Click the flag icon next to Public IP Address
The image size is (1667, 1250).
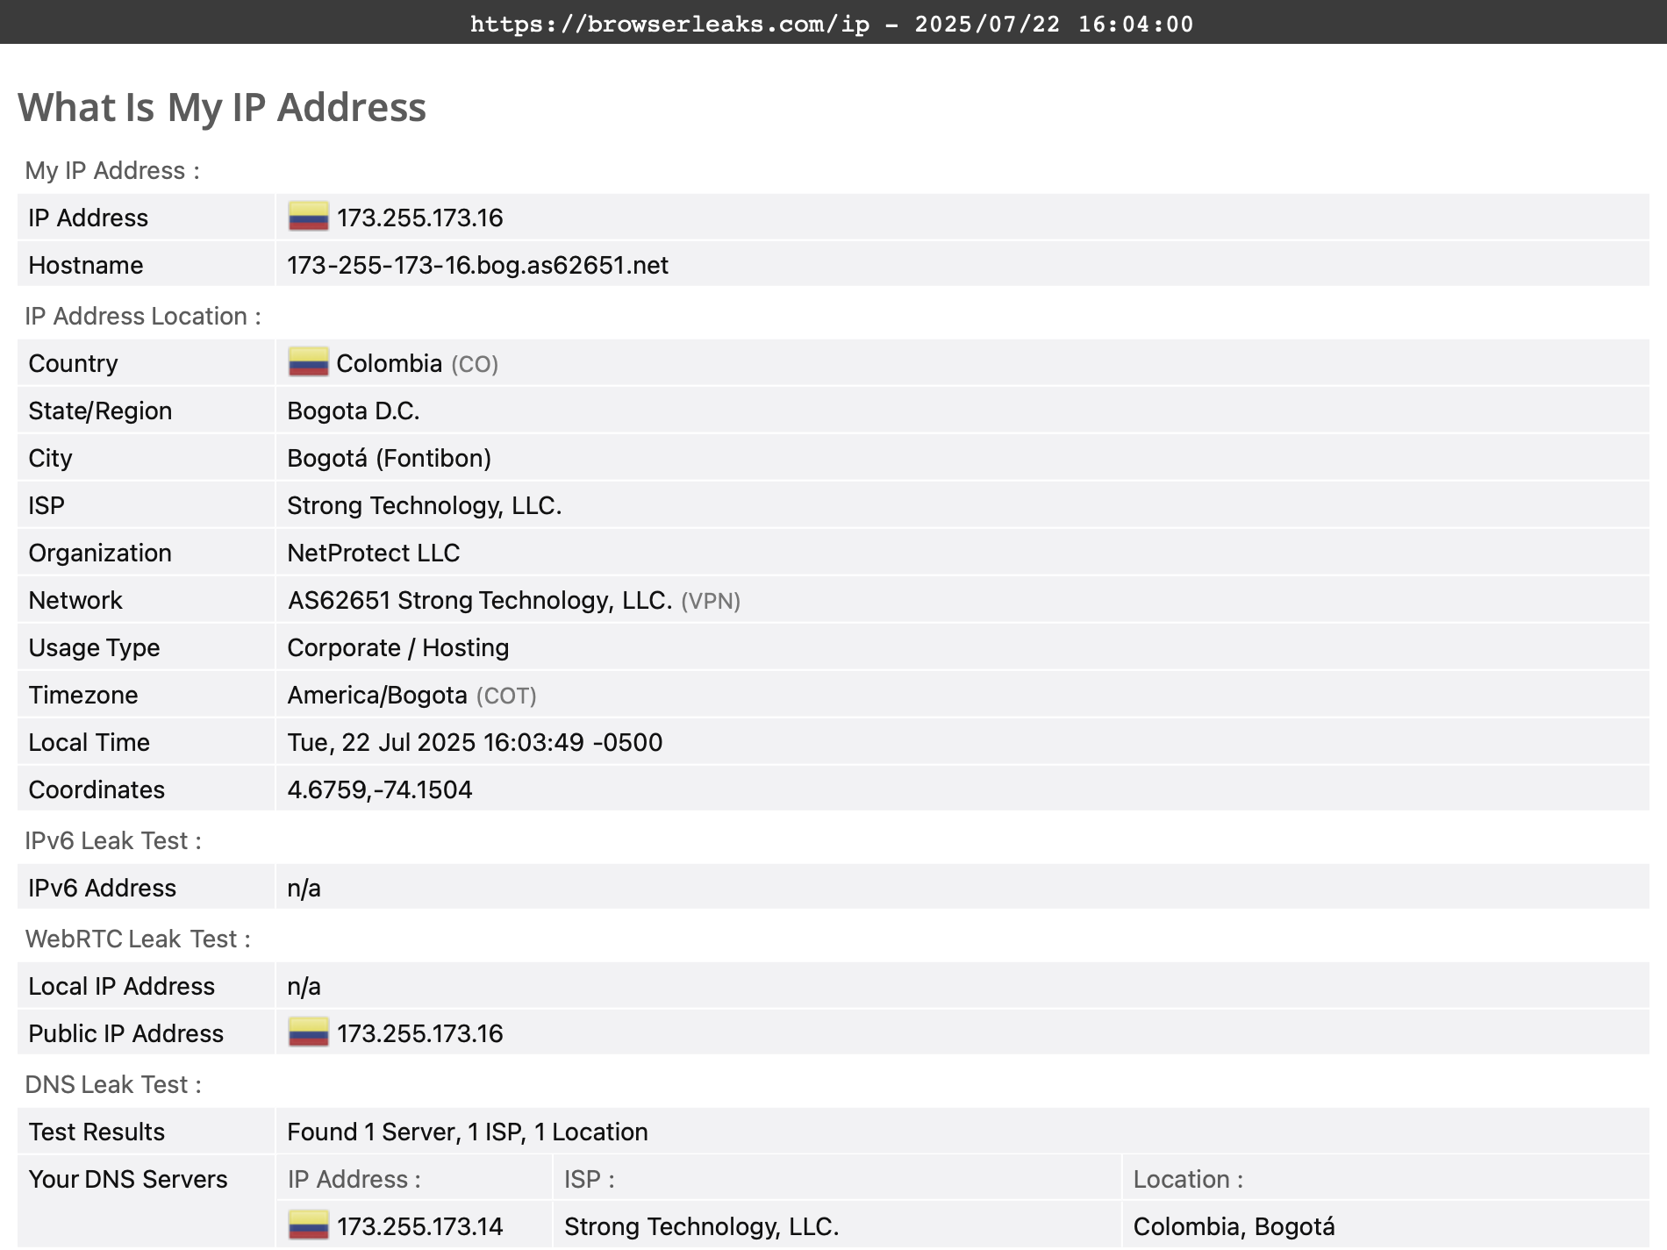click(308, 1032)
